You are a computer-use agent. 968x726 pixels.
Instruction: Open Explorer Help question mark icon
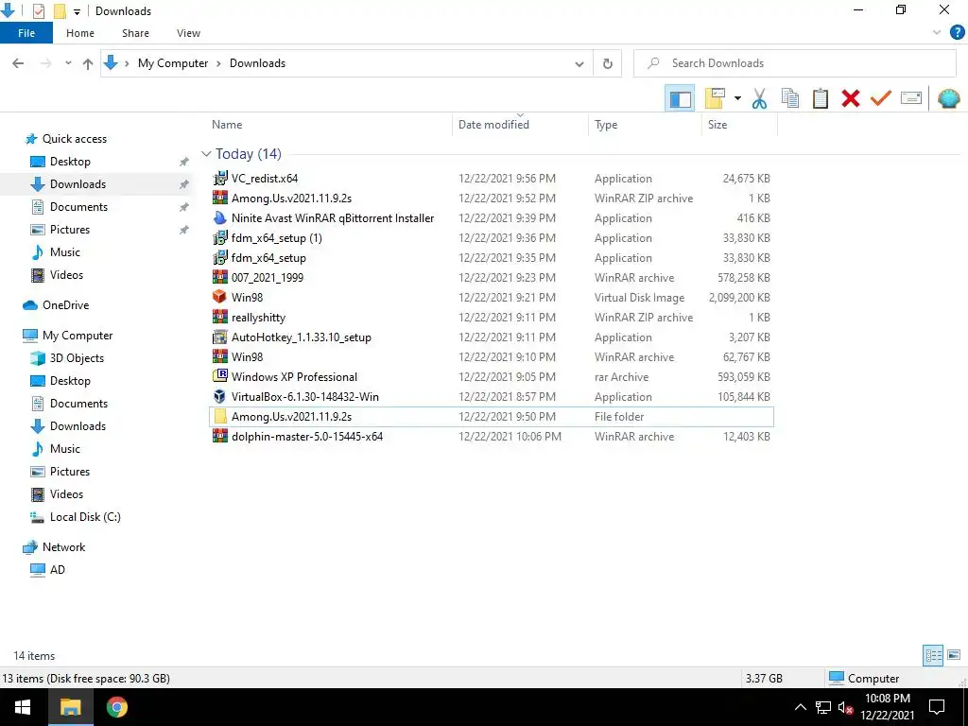[x=957, y=33]
